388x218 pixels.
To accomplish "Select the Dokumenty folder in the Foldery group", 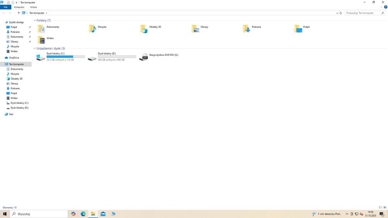I will click(x=48, y=28).
